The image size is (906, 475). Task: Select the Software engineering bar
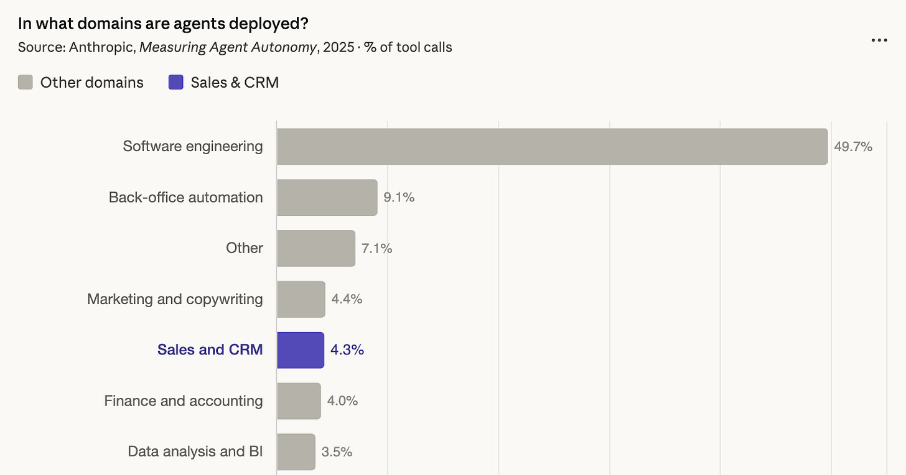[553, 147]
